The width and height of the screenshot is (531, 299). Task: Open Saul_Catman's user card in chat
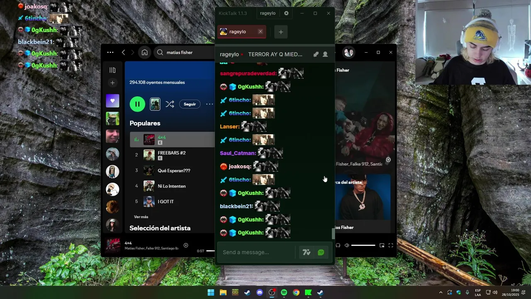[238, 153]
